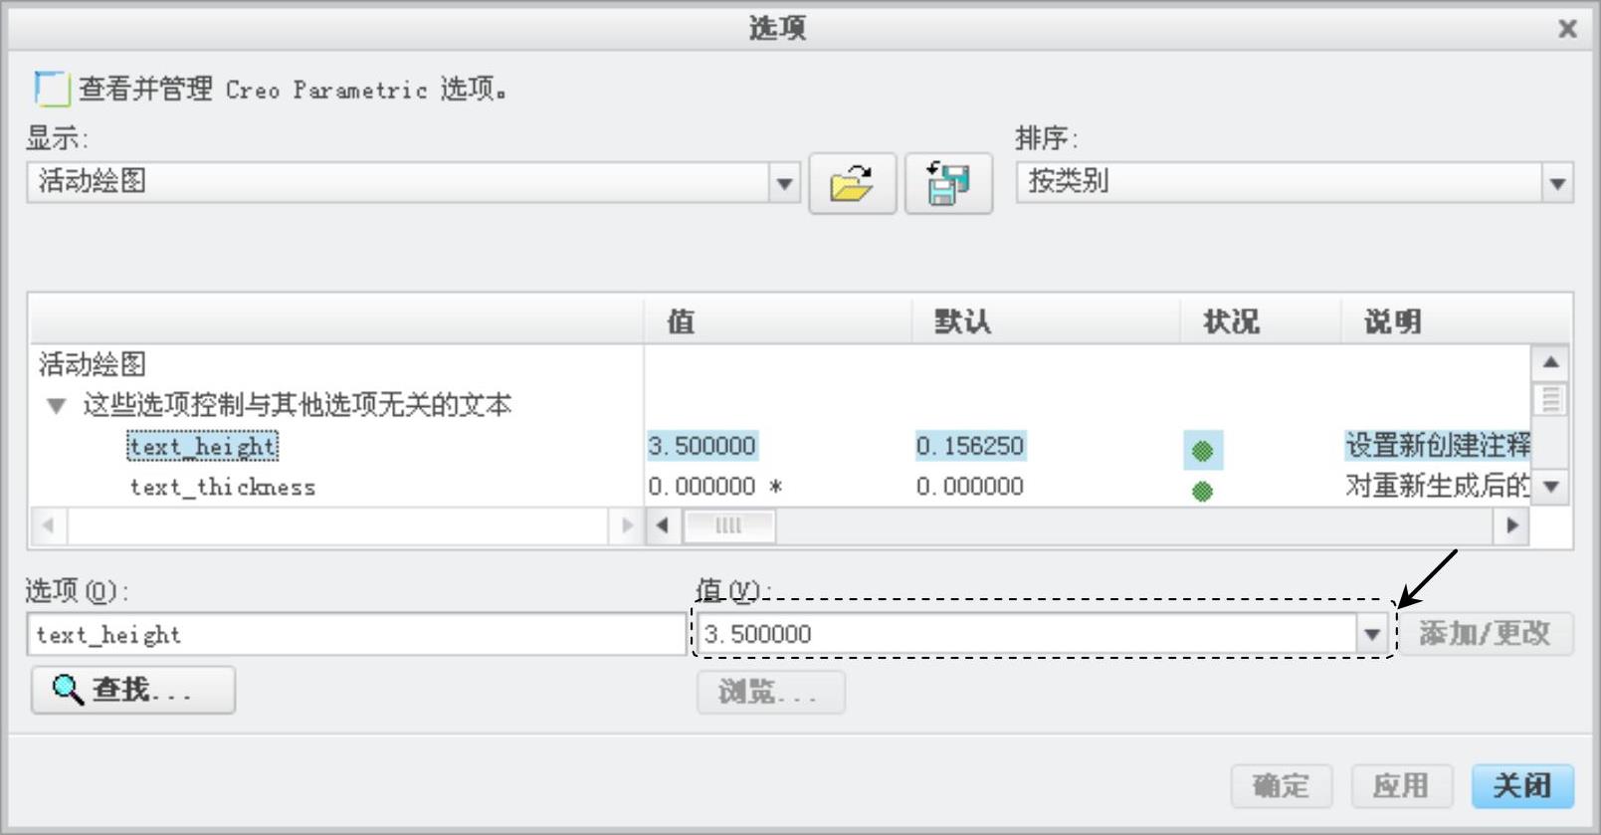Click text_thickness default value 0.000000
The height and width of the screenshot is (835, 1601).
pyautogui.click(x=970, y=487)
